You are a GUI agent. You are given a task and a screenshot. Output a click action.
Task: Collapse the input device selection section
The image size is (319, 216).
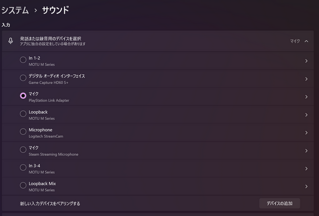pyautogui.click(x=306, y=41)
